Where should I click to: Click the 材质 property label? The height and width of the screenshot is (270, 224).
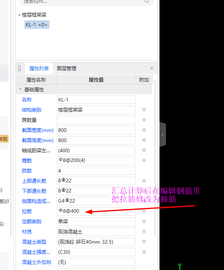27,232
